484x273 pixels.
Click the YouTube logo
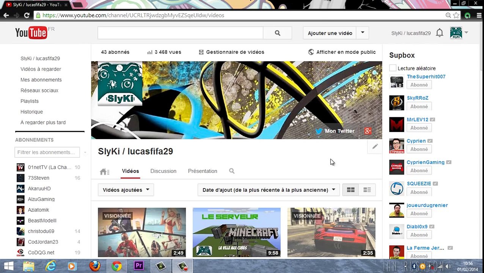(x=31, y=33)
